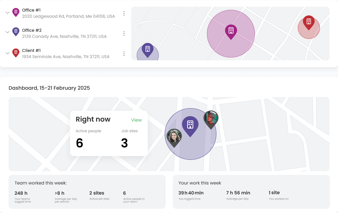
Task: Open the three-dot menu for Office #1
Action: pyautogui.click(x=124, y=13)
